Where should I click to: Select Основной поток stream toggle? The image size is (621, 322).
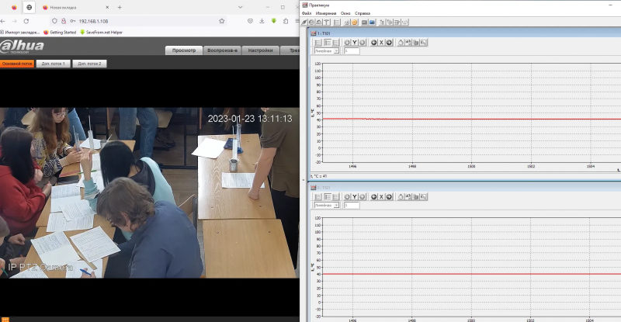(x=17, y=64)
